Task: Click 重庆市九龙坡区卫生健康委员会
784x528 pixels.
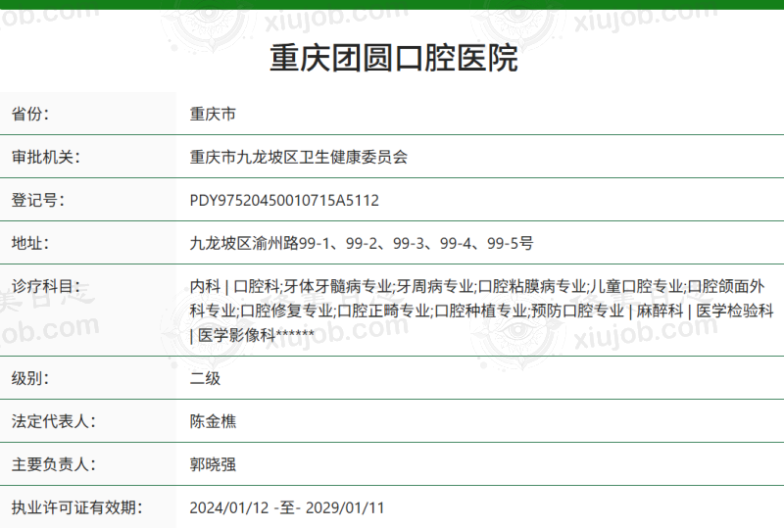Action: 299,157
